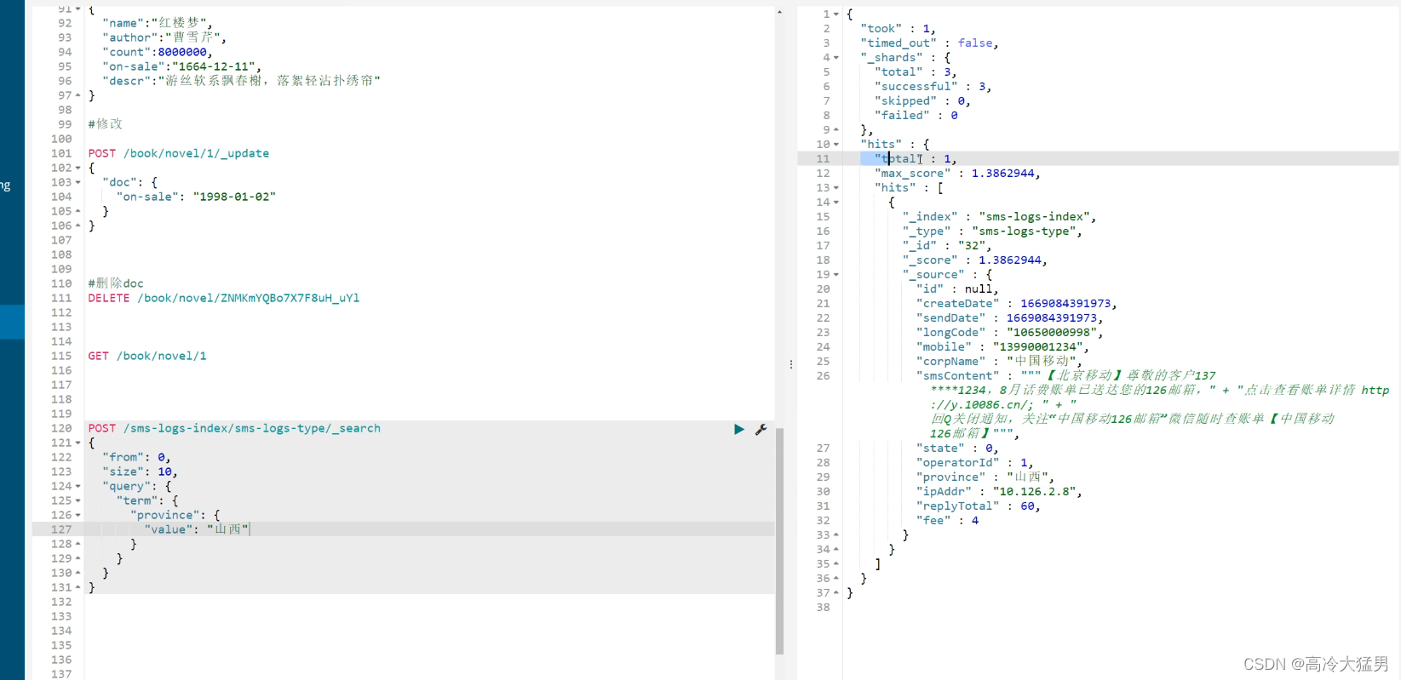The height and width of the screenshot is (680, 1401).
Task: Collapse the "hits" array at output line 13
Action: [836, 187]
